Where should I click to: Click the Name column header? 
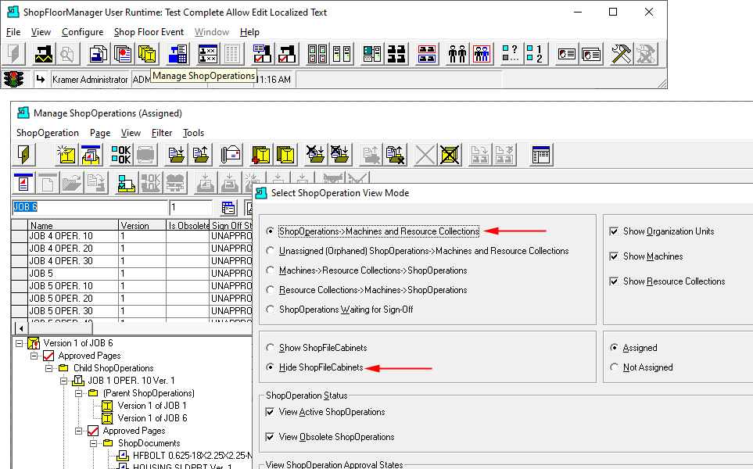(73, 225)
